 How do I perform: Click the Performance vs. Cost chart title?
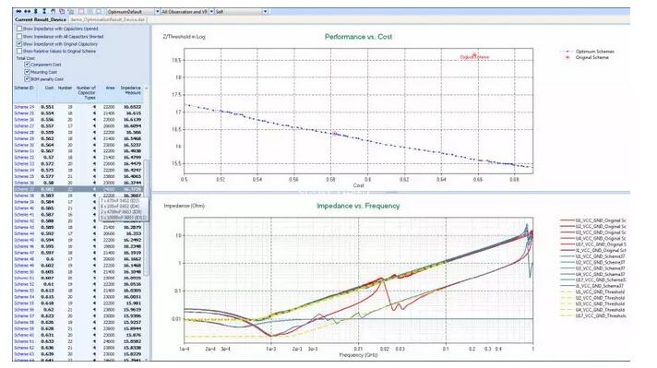(358, 37)
